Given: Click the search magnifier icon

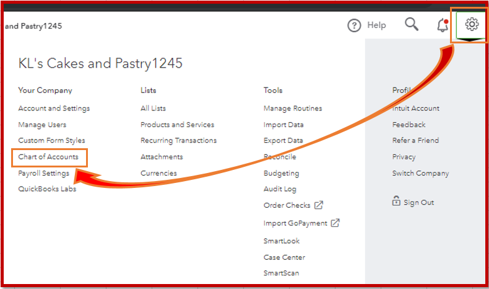Looking at the screenshot, I should 412,25.
